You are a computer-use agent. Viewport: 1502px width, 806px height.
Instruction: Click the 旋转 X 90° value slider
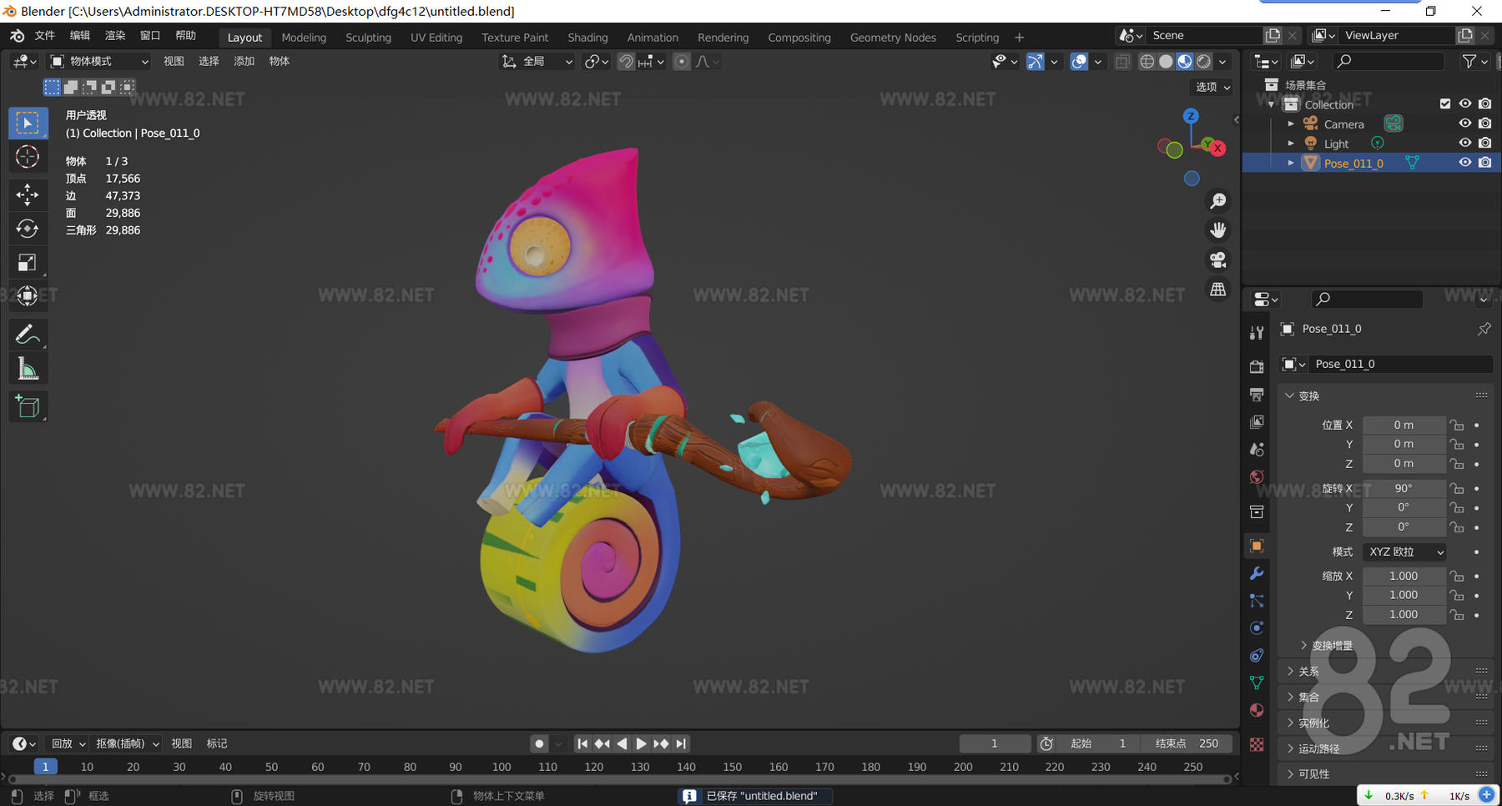point(1404,488)
